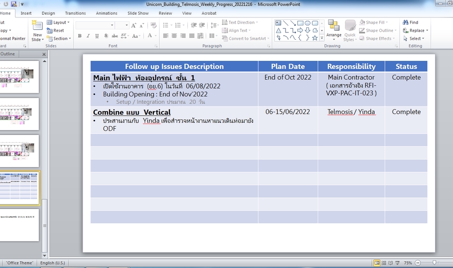Decrease list indent level
453x268 pixels.
[194, 25]
